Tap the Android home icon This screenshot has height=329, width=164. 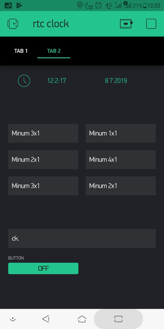click(82, 319)
